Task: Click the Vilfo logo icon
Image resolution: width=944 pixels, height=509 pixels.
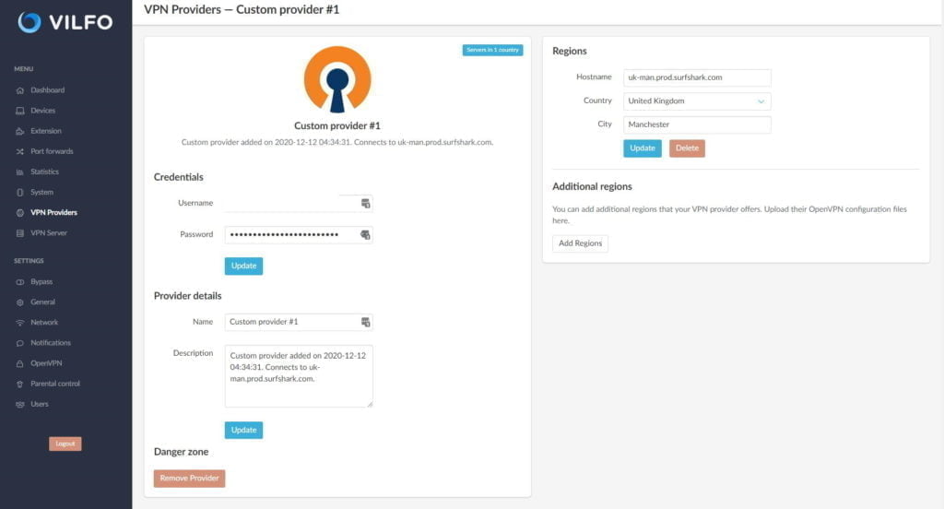Action: tap(29, 22)
